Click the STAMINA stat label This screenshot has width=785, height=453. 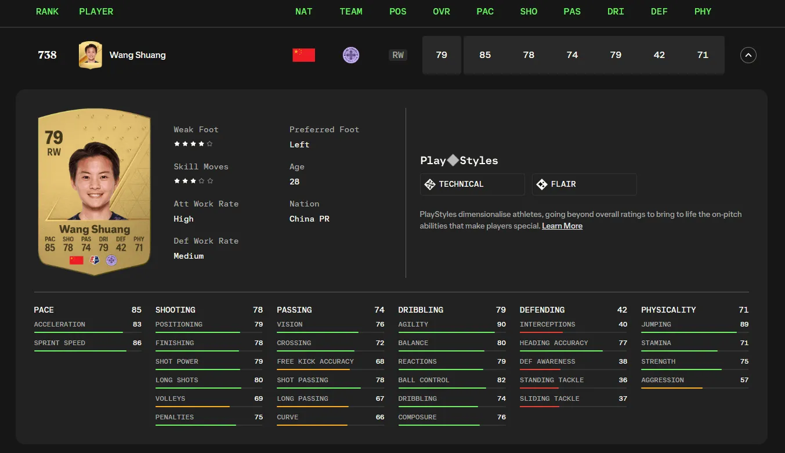point(656,343)
